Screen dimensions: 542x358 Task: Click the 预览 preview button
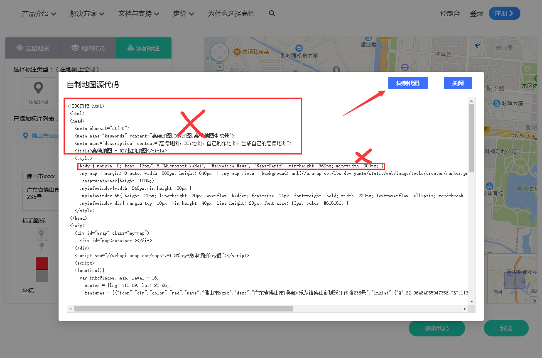[506, 328]
